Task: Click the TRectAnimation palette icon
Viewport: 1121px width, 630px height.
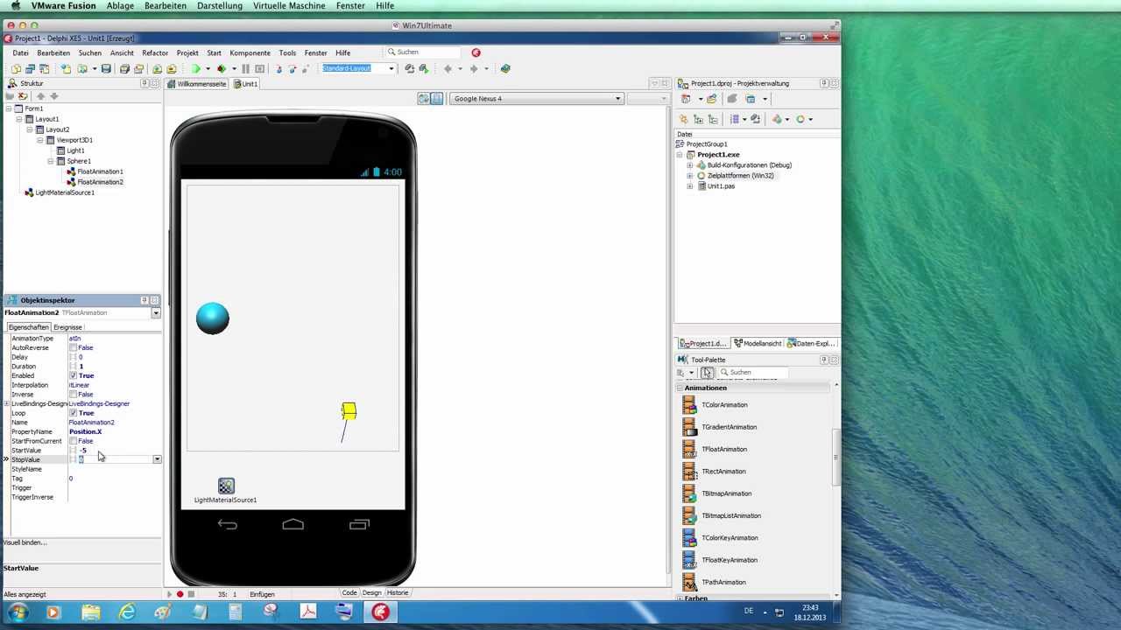Action: coord(689,472)
